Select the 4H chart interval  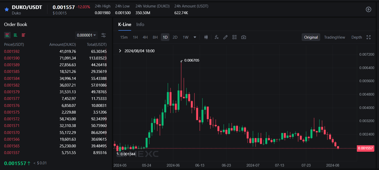[x=145, y=37]
